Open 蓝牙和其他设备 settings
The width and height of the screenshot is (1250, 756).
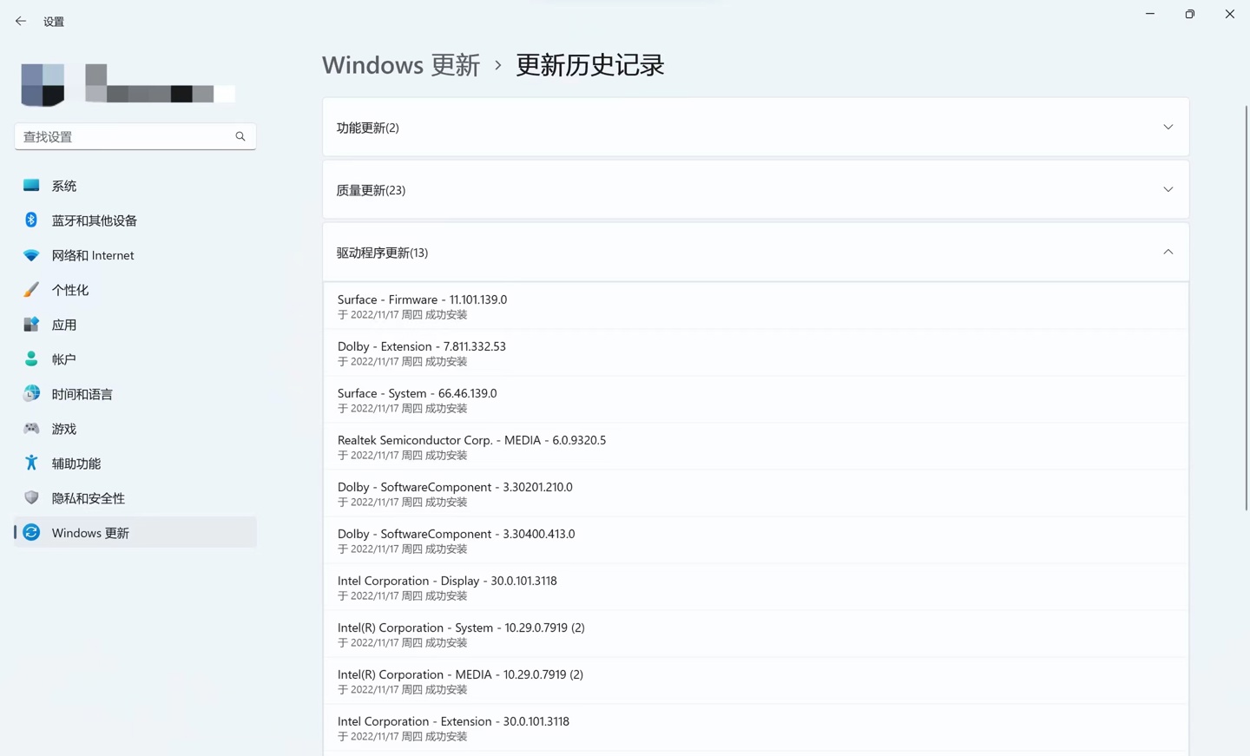(x=135, y=220)
